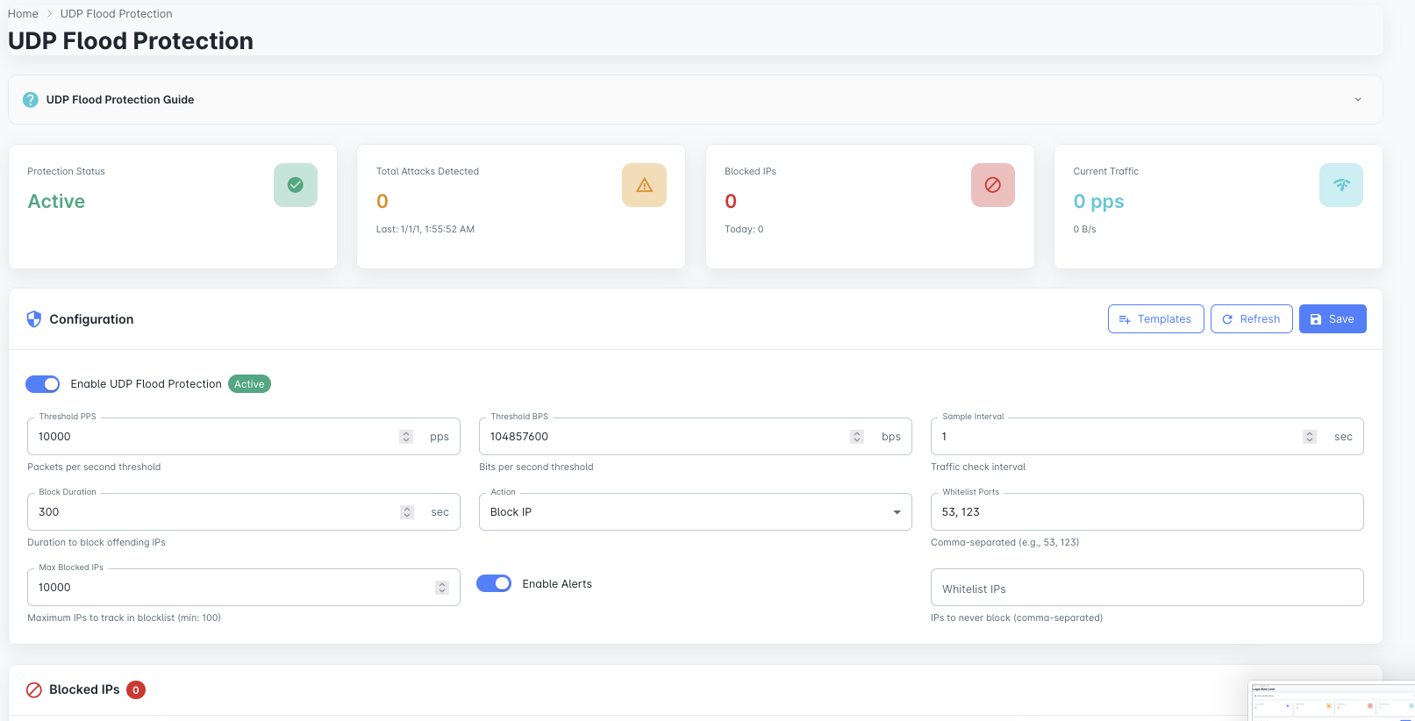Open the Templates button

(x=1155, y=319)
